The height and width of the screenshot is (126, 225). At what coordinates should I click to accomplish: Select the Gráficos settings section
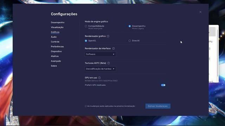(55, 32)
